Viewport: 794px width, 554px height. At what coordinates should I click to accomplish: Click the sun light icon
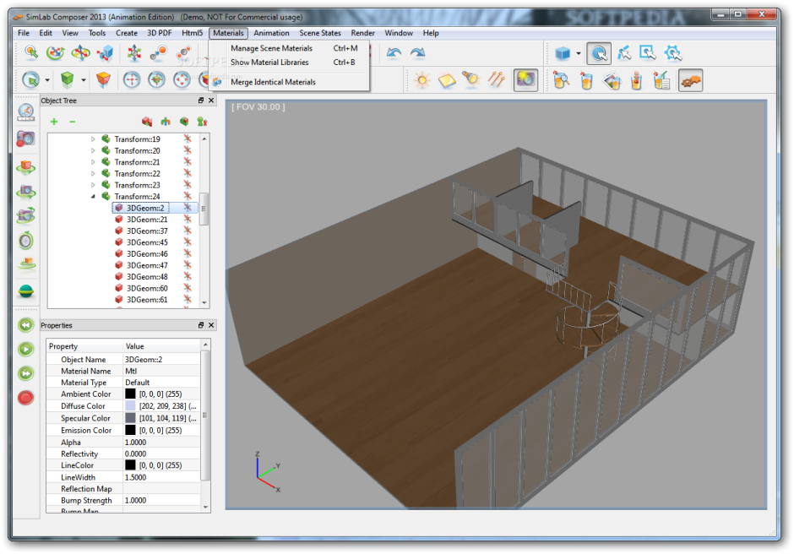click(421, 80)
